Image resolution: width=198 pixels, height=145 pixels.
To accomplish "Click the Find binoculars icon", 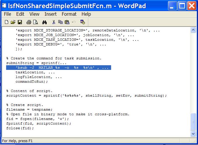I will (x=44, y=22).
